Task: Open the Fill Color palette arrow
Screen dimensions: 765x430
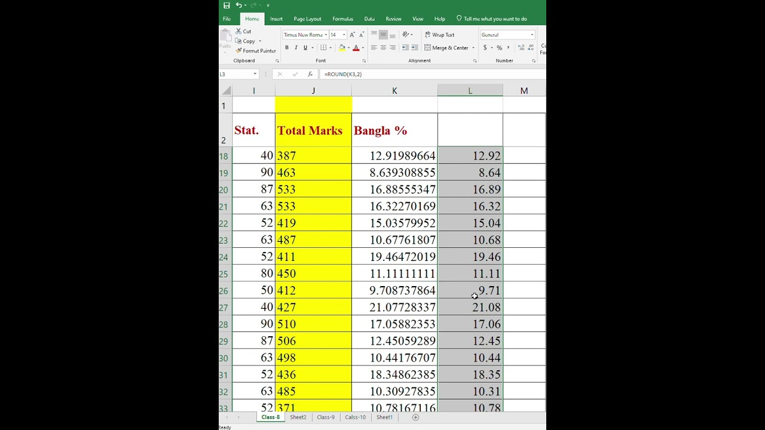Action: pyautogui.click(x=348, y=48)
